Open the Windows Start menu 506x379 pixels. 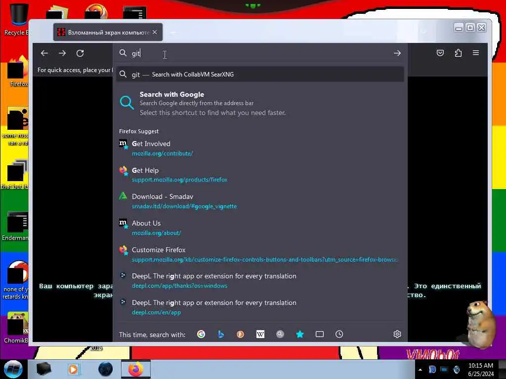coord(13,369)
